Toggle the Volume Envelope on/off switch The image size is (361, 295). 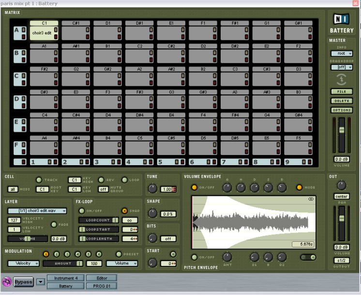pos(195,187)
